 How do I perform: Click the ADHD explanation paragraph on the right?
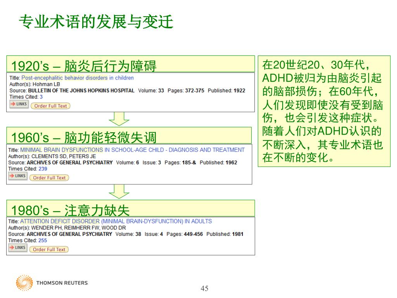point(324,111)
